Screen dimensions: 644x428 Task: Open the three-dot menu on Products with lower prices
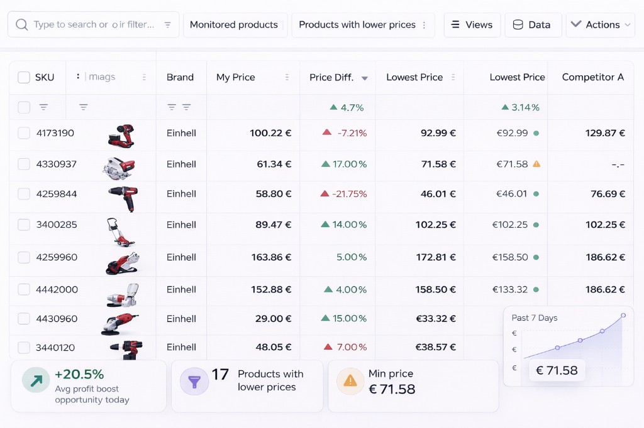click(x=424, y=25)
